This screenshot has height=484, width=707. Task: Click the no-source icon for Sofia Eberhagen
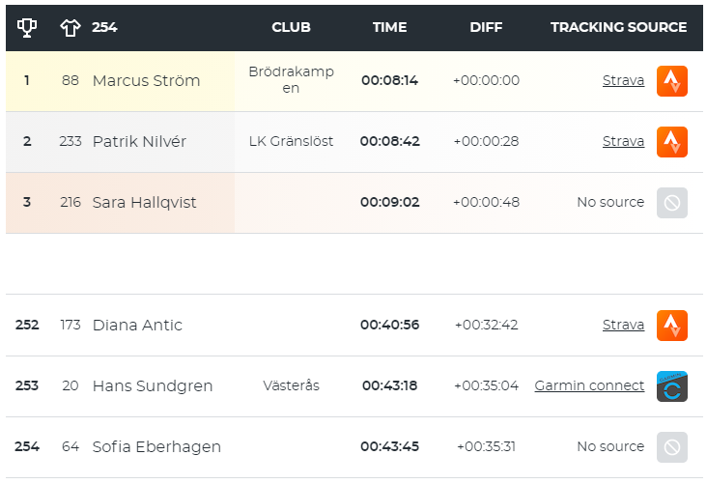tap(672, 447)
